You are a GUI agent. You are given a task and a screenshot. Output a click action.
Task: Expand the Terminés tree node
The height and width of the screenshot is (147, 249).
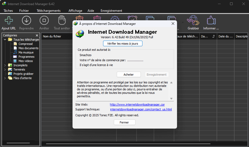pyautogui.click(x=5, y=69)
